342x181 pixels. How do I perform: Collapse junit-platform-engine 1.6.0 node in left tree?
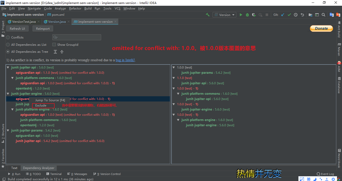(13, 109)
